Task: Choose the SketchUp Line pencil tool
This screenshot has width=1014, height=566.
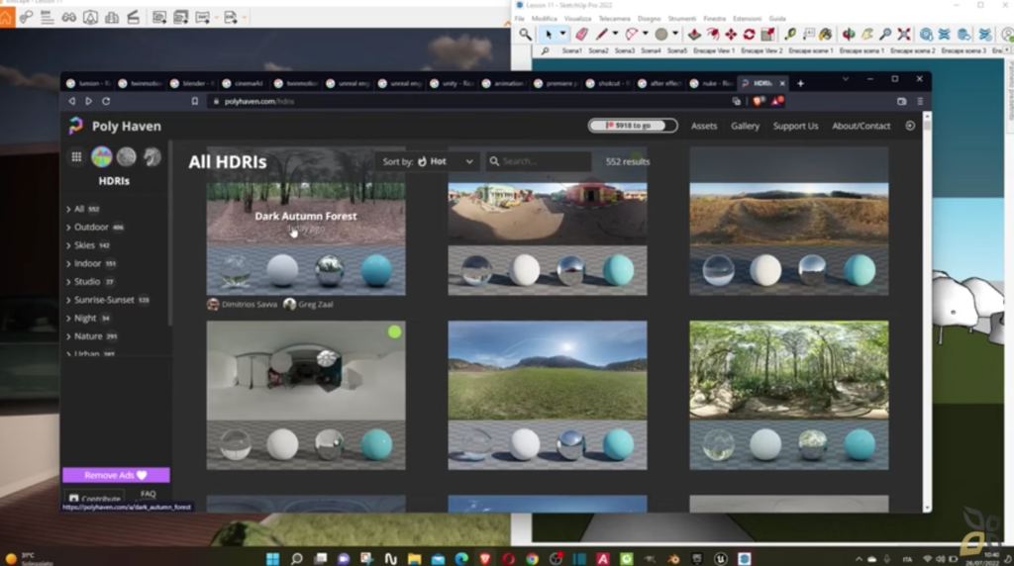Action: [601, 35]
